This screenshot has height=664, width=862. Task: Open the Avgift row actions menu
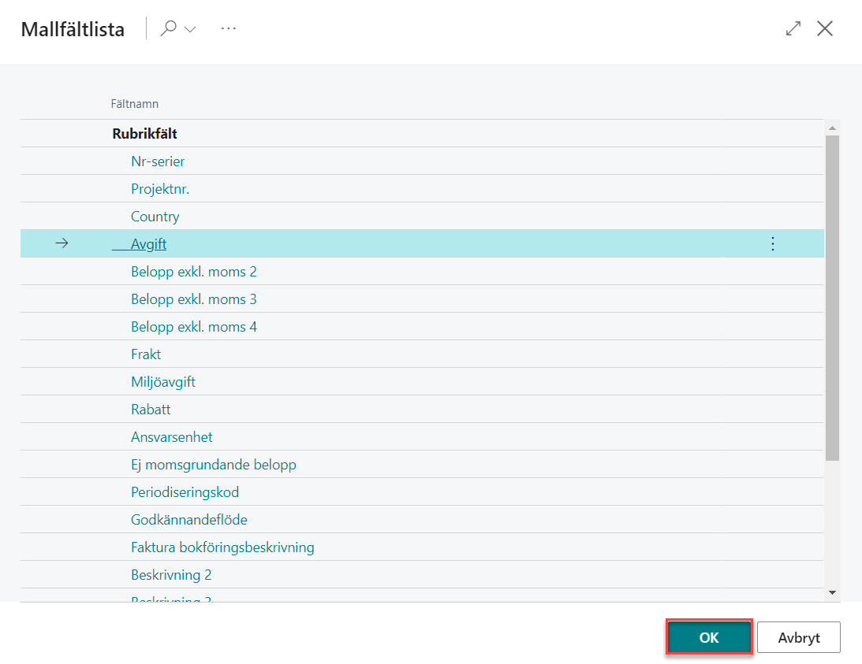772,244
